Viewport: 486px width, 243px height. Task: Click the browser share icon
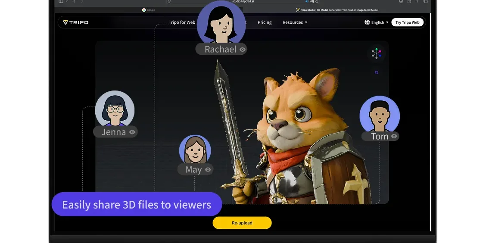tap(409, 1)
